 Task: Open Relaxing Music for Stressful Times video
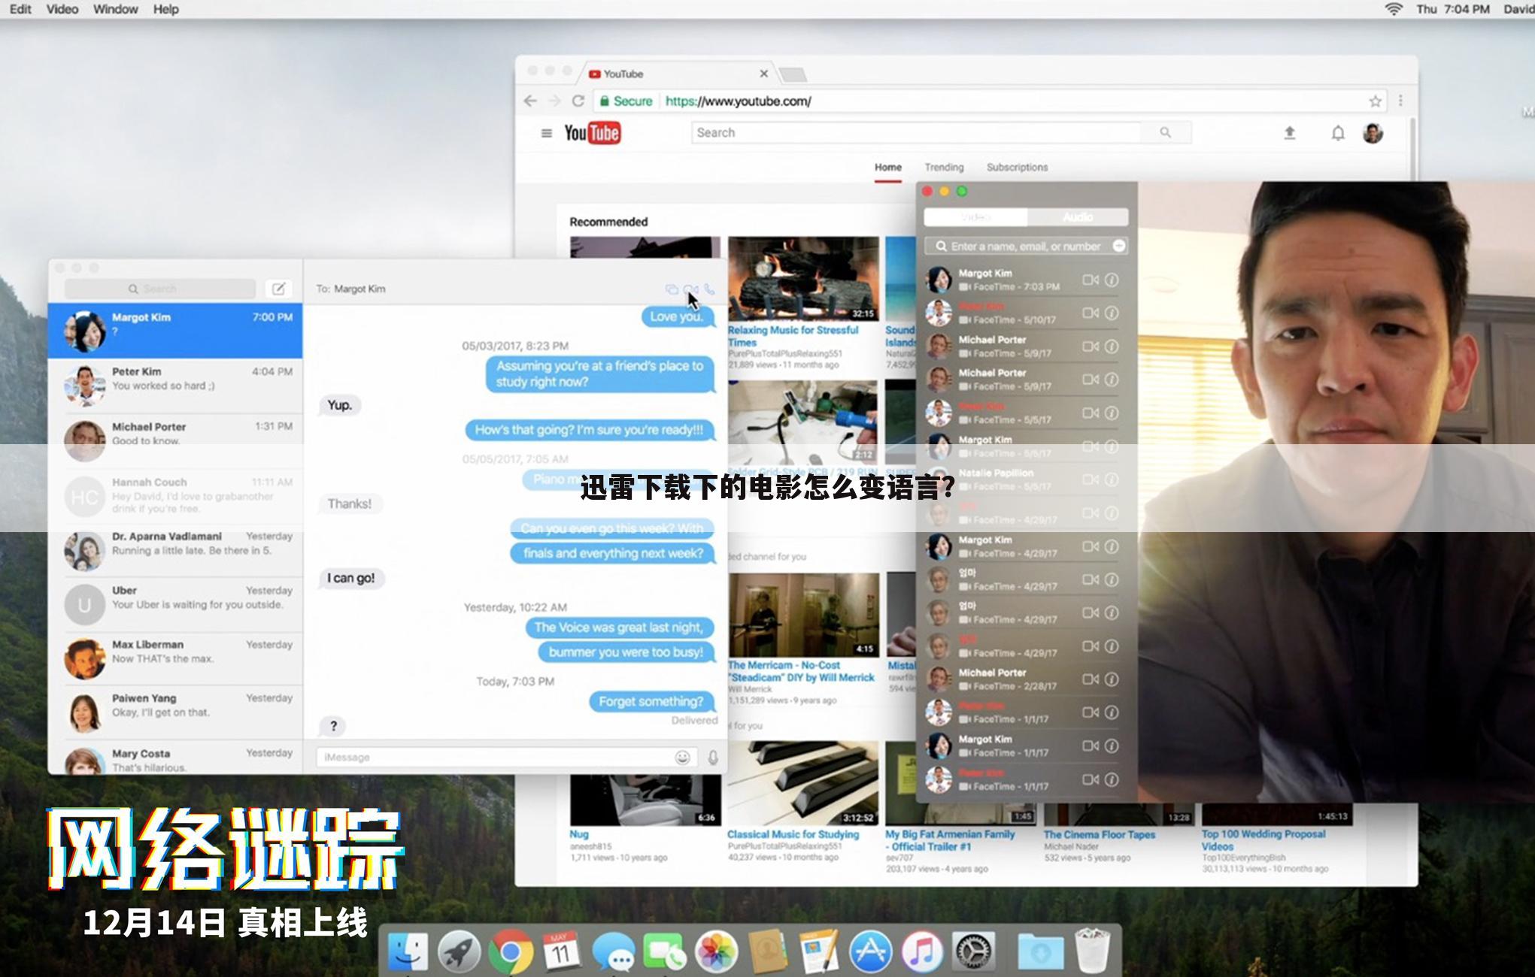(x=793, y=336)
